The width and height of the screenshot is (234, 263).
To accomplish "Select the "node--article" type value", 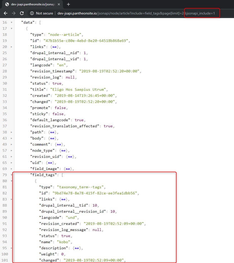I will point(65,35).
